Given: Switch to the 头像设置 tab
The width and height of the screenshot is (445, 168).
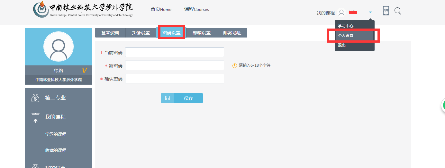Looking at the screenshot, I should click(x=141, y=33).
